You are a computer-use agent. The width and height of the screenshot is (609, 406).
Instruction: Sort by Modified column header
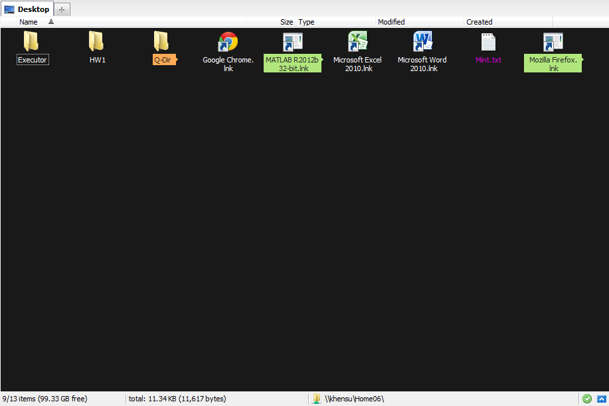[x=391, y=22]
